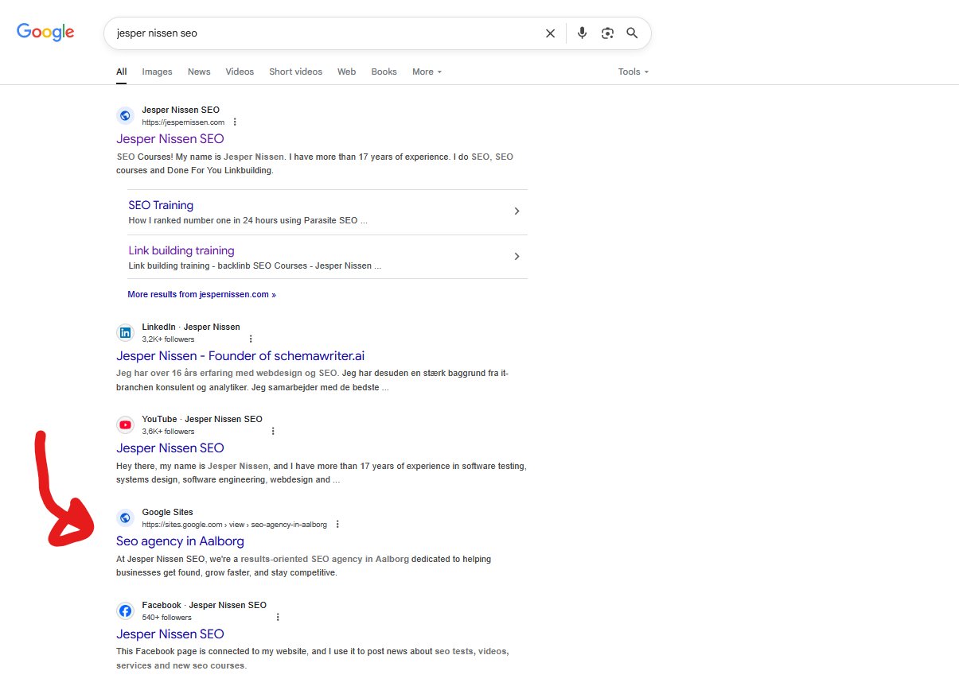This screenshot has width=959, height=690.
Task: Expand SEO Training sitelink chevron
Action: point(517,211)
